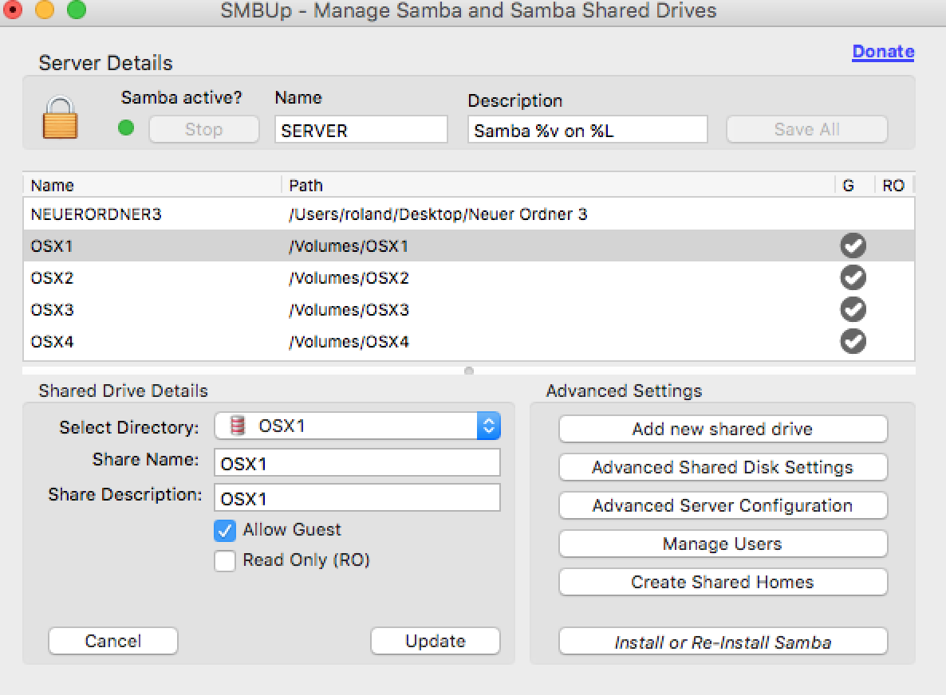The image size is (946, 695).
Task: Stop the Samba server
Action: 204,129
